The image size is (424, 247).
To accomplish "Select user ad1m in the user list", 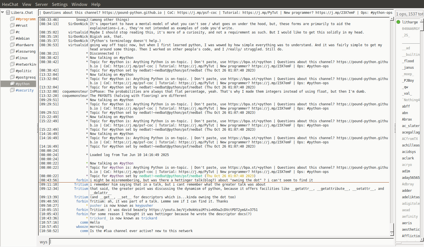I will click(406, 171).
